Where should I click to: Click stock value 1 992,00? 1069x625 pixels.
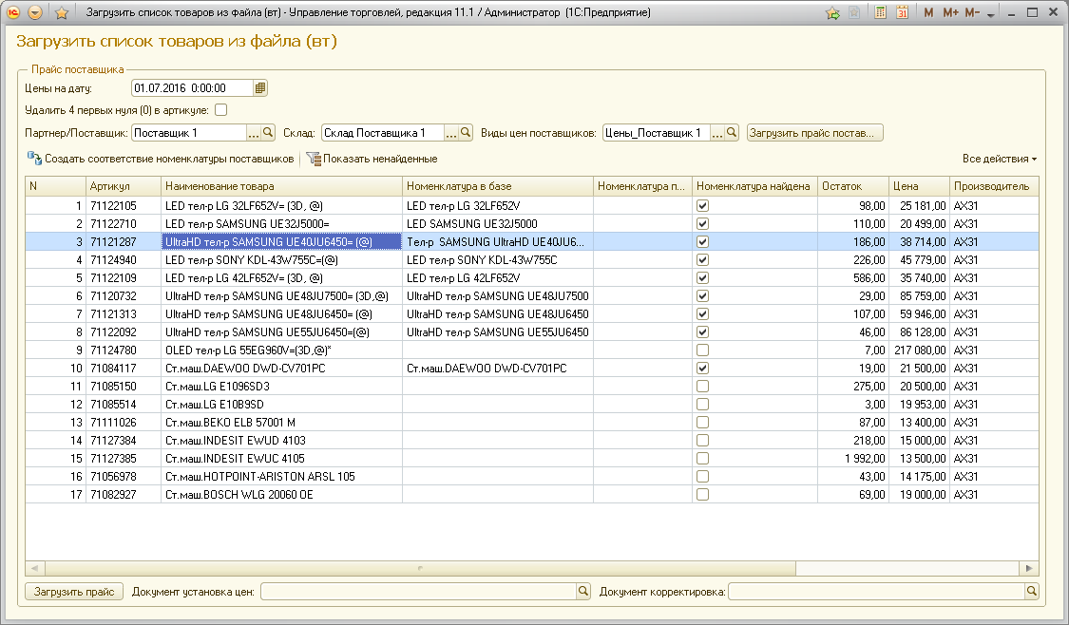[853, 459]
